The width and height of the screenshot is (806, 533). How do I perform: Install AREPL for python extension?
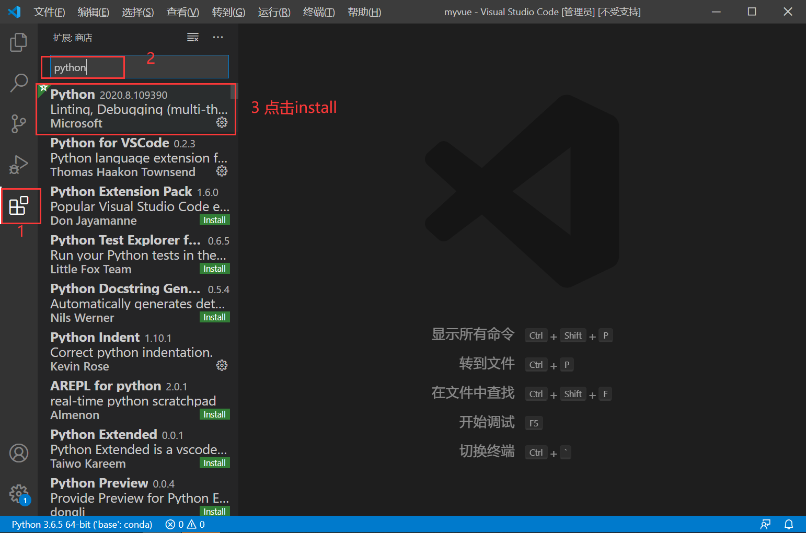(x=215, y=414)
